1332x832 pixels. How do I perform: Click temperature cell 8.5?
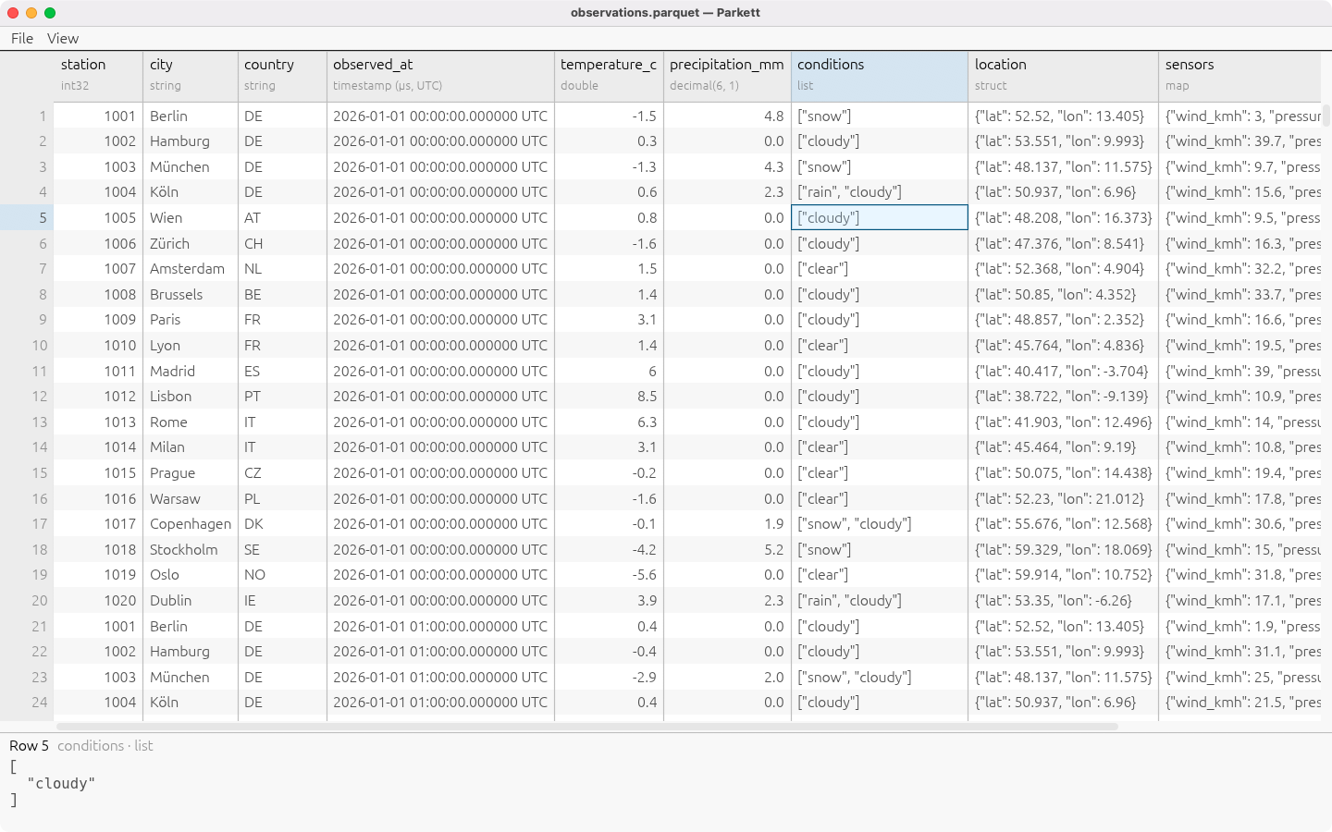[x=609, y=397]
